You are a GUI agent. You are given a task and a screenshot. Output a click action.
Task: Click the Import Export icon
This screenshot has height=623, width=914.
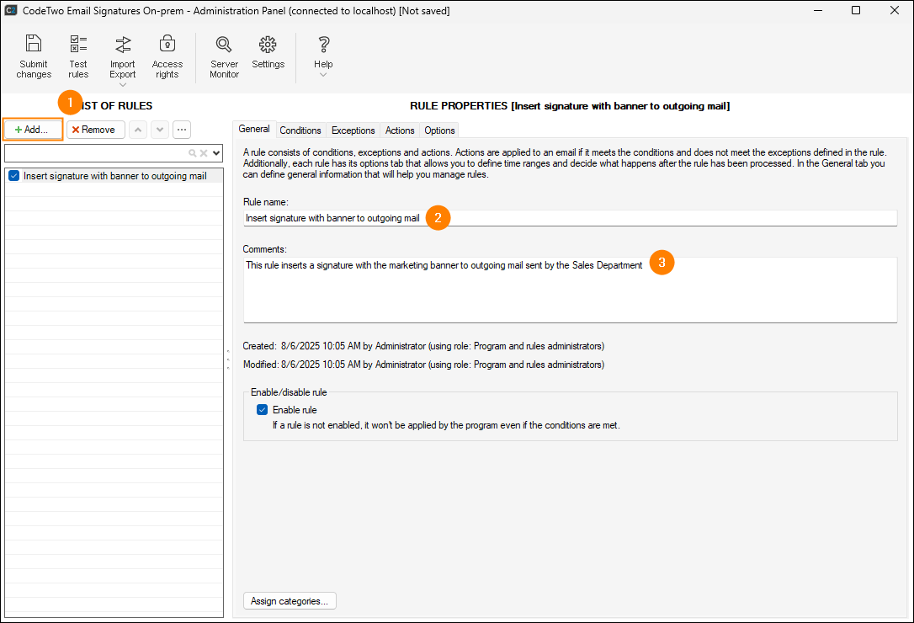[x=123, y=44]
